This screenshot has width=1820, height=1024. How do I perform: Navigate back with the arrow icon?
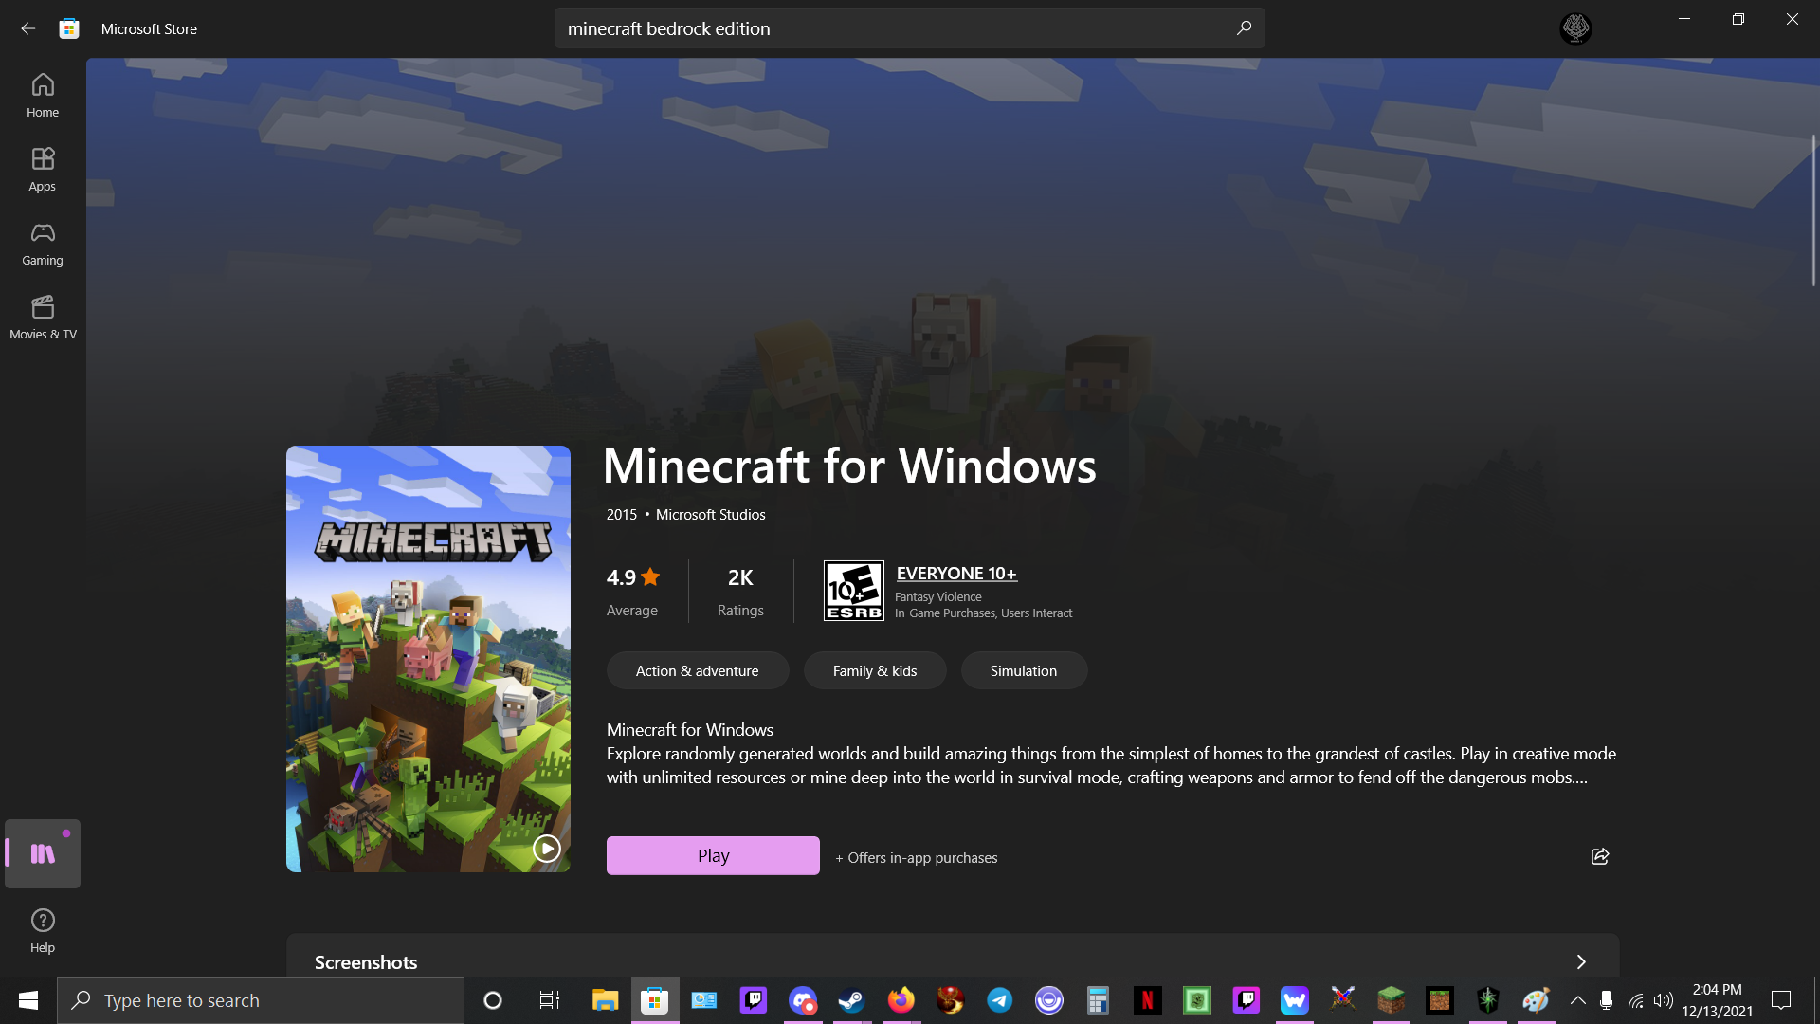pyautogui.click(x=27, y=28)
